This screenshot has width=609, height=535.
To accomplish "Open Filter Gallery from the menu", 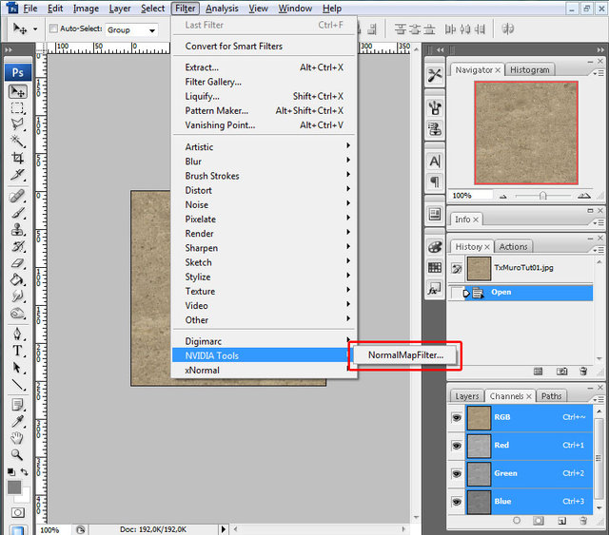I will [x=213, y=82].
